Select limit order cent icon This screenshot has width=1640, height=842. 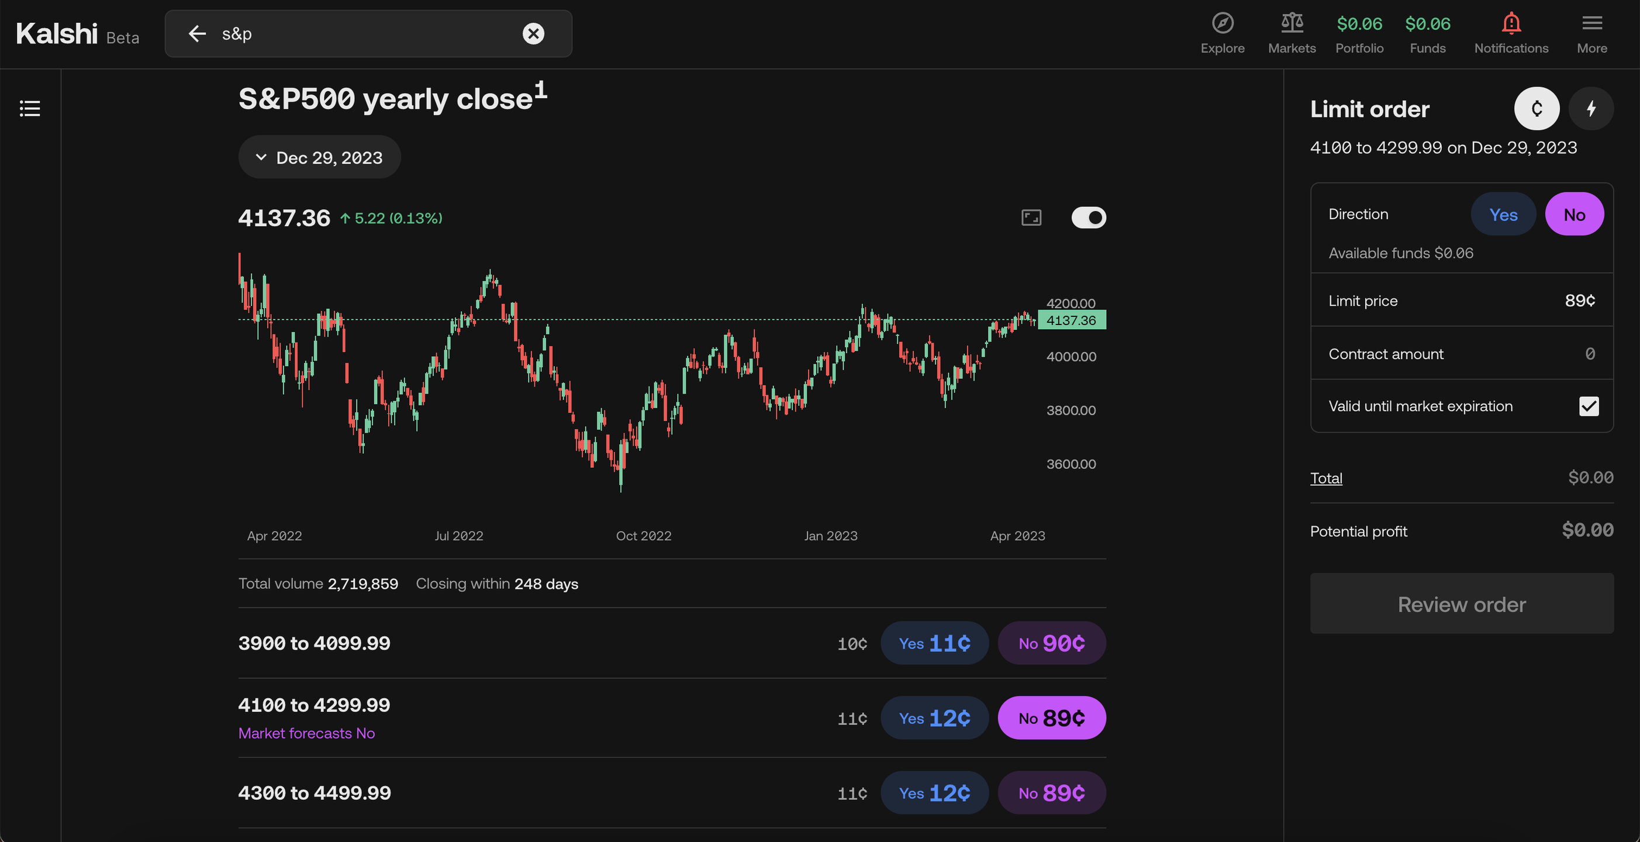(1537, 109)
